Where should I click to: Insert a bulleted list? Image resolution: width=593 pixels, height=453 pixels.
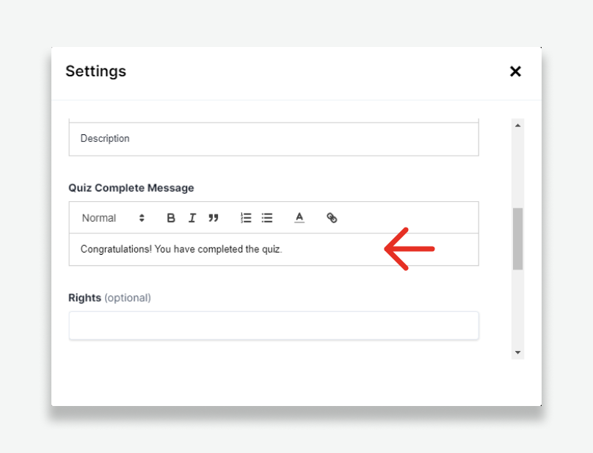267,218
